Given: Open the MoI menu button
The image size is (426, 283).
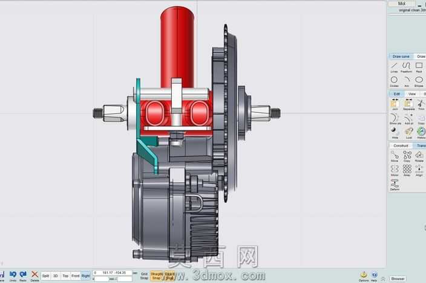Looking at the screenshot, I should pyautogui.click(x=402, y=4).
